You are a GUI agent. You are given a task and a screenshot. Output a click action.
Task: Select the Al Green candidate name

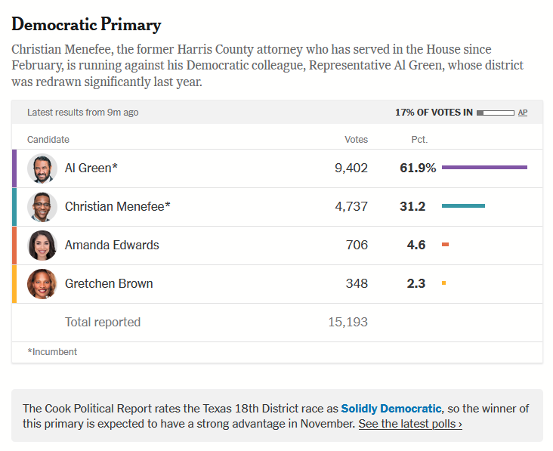tap(91, 168)
